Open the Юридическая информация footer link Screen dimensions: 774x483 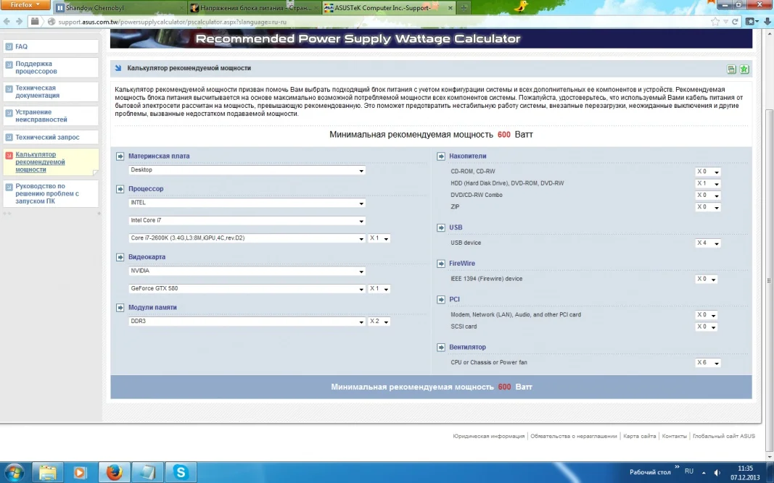[488, 436]
